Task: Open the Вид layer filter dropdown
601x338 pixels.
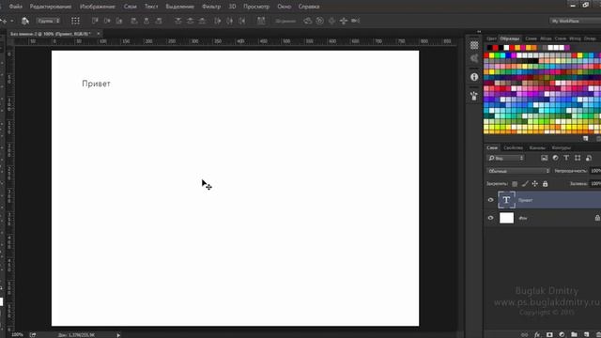Action: pyautogui.click(x=505, y=158)
